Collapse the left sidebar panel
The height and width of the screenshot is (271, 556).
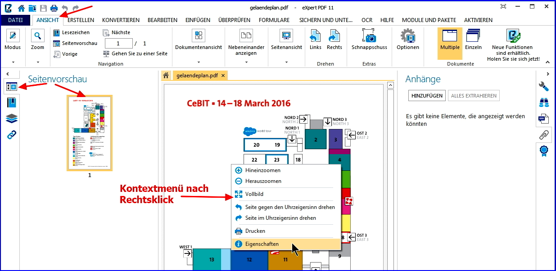(8, 74)
